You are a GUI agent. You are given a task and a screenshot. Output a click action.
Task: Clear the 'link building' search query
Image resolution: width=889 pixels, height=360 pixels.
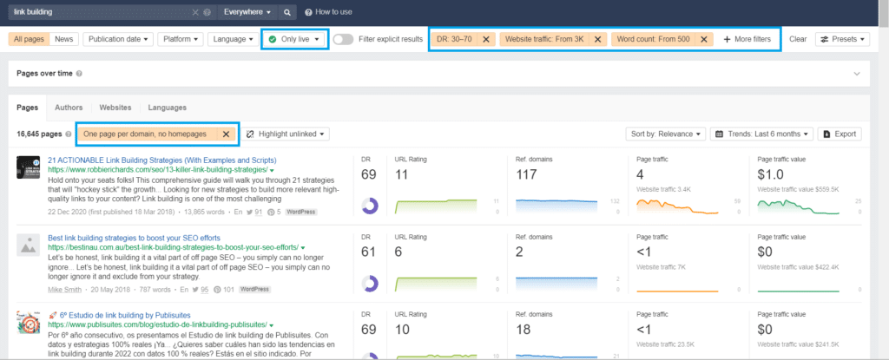(195, 12)
